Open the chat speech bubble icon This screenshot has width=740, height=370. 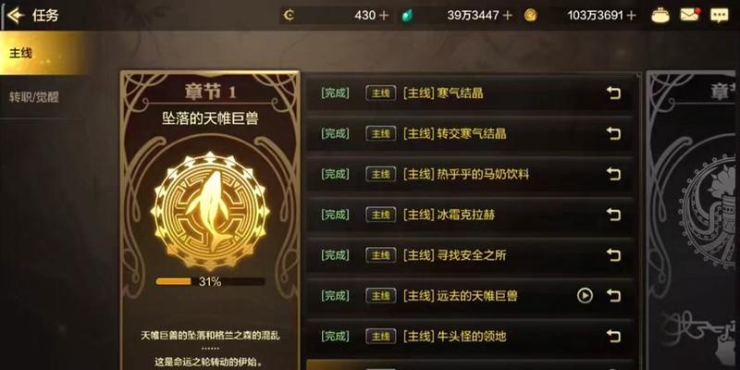[x=720, y=16]
